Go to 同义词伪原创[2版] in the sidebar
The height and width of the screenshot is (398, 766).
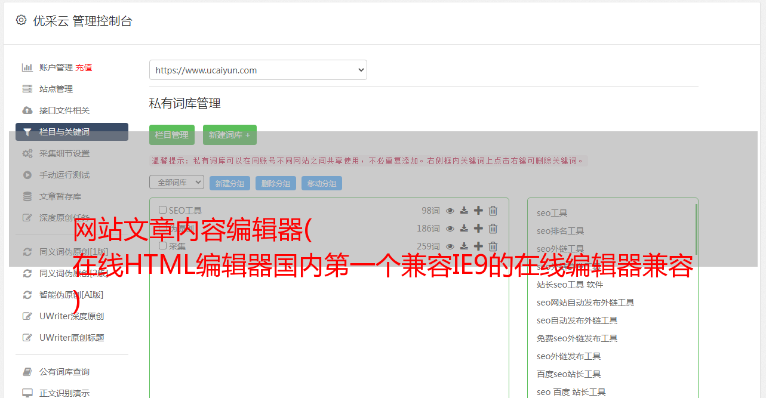73,273
